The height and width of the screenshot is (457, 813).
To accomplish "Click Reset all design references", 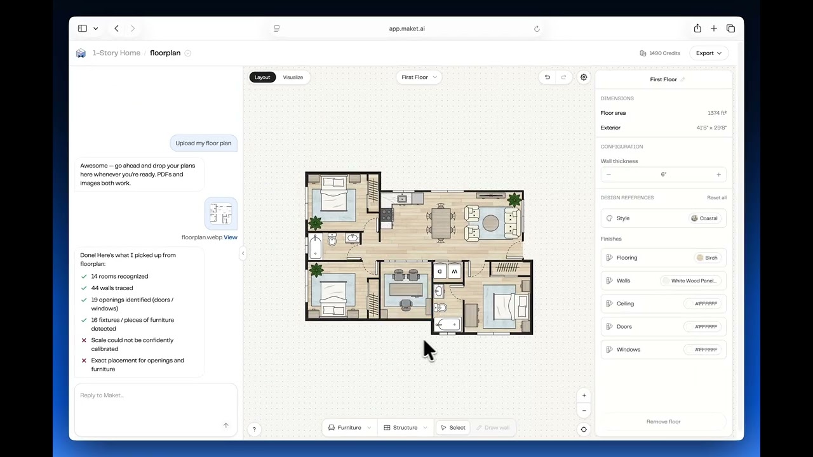I will 716,198.
